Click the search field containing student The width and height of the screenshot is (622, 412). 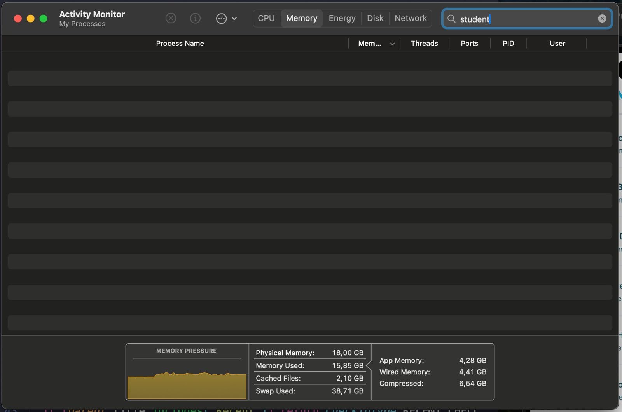point(527,19)
